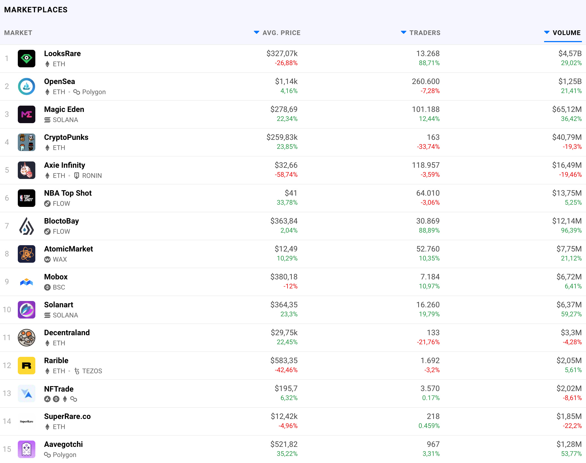Click the $29,75k average price
The height and width of the screenshot is (463, 586).
click(x=284, y=333)
